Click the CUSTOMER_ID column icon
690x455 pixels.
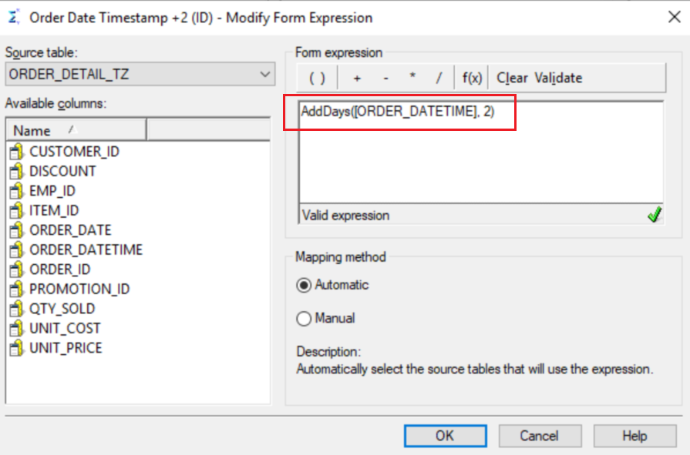(x=16, y=152)
